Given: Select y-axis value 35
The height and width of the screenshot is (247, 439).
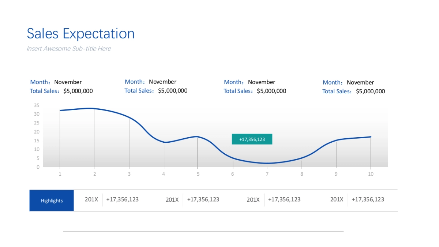Looking at the screenshot, I should pos(37,105).
